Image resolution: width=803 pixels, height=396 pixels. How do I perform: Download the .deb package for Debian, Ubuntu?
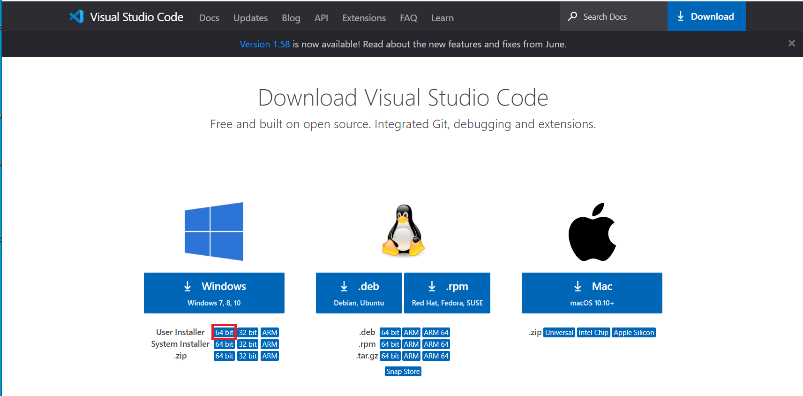click(x=359, y=293)
